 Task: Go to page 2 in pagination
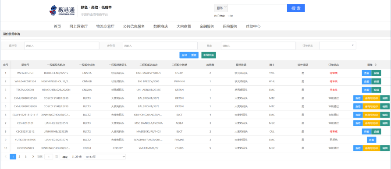click(19, 157)
